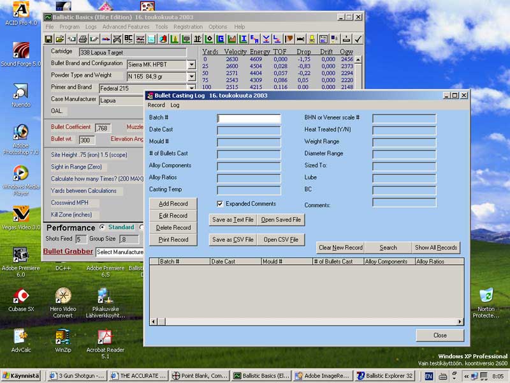The height and width of the screenshot is (383, 510).
Task: Select the Nuendo desktop shortcut
Action: pyautogui.click(x=21, y=95)
